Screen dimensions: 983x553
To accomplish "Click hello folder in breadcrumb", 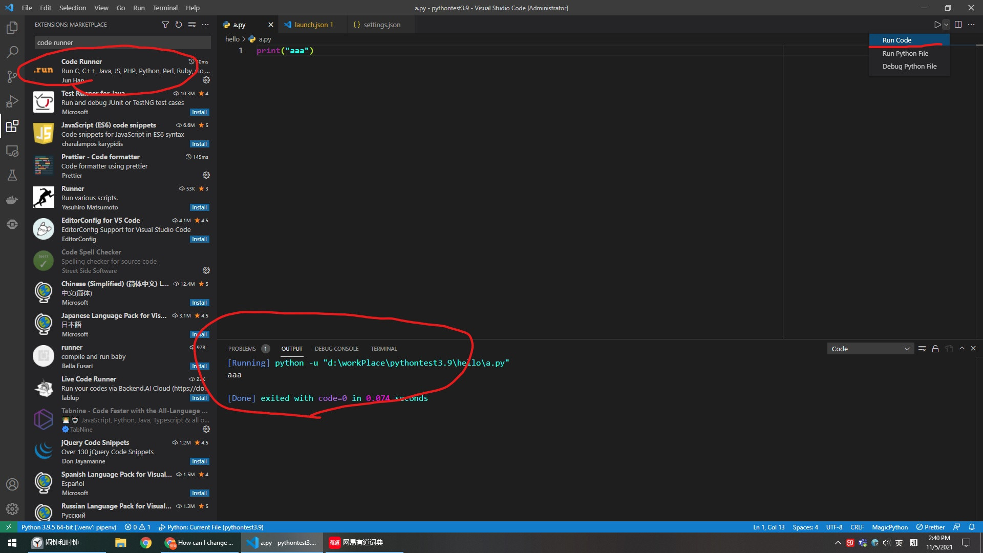I will 232,39.
